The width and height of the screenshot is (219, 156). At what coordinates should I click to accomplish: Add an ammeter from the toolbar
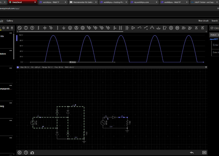[x=76, y=28]
